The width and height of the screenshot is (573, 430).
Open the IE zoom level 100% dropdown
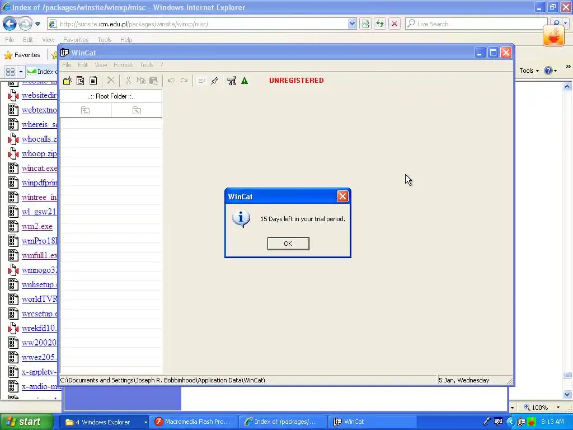tap(558, 408)
